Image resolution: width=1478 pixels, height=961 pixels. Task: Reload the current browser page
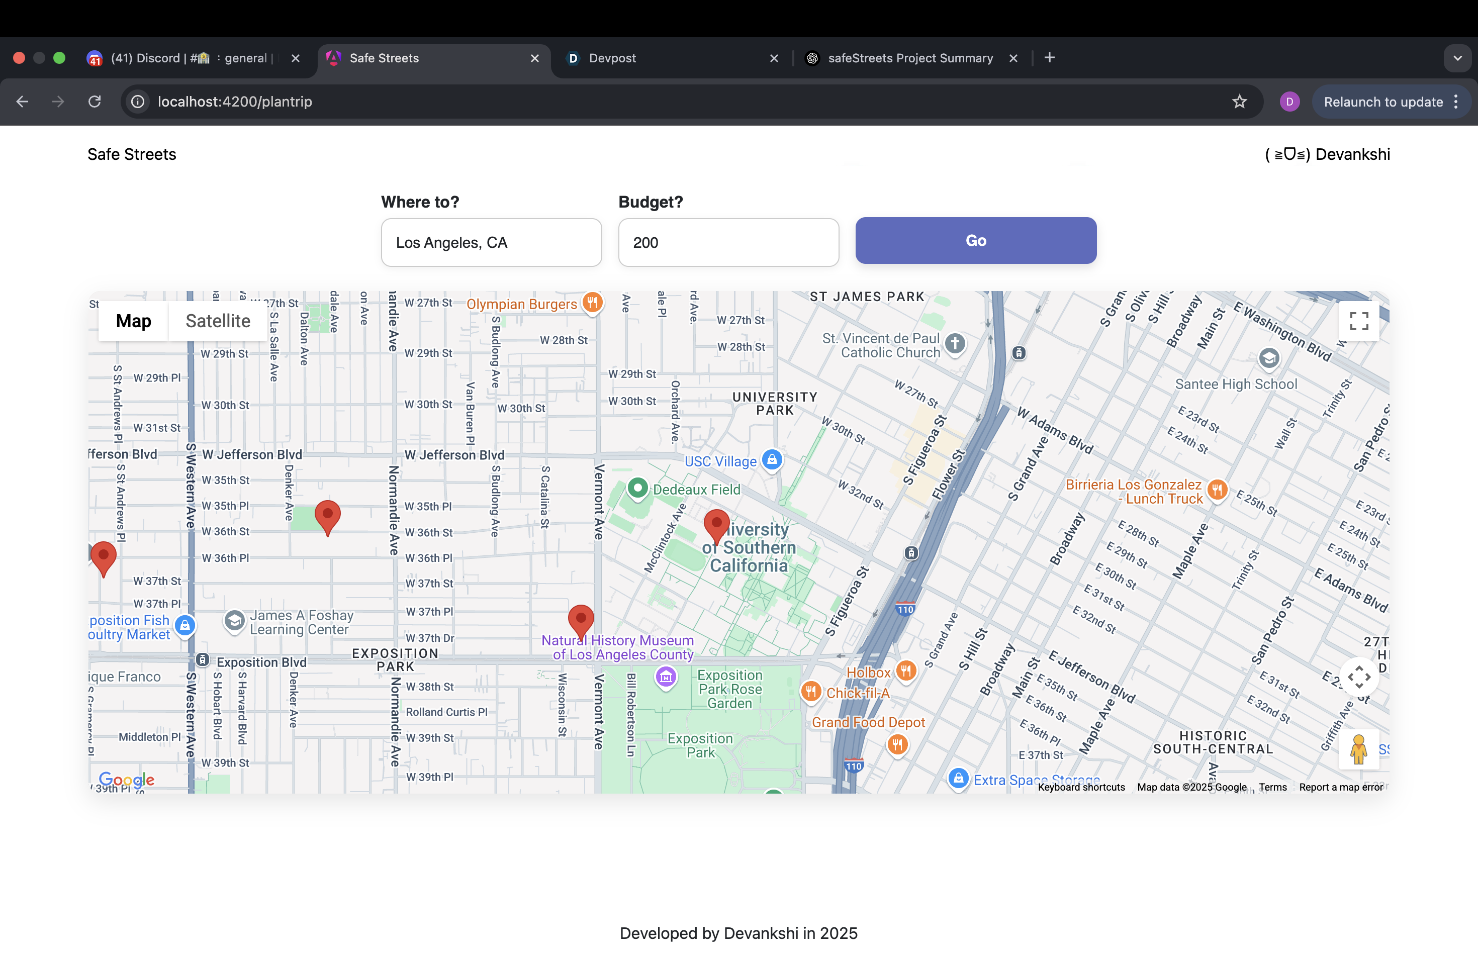click(x=95, y=102)
